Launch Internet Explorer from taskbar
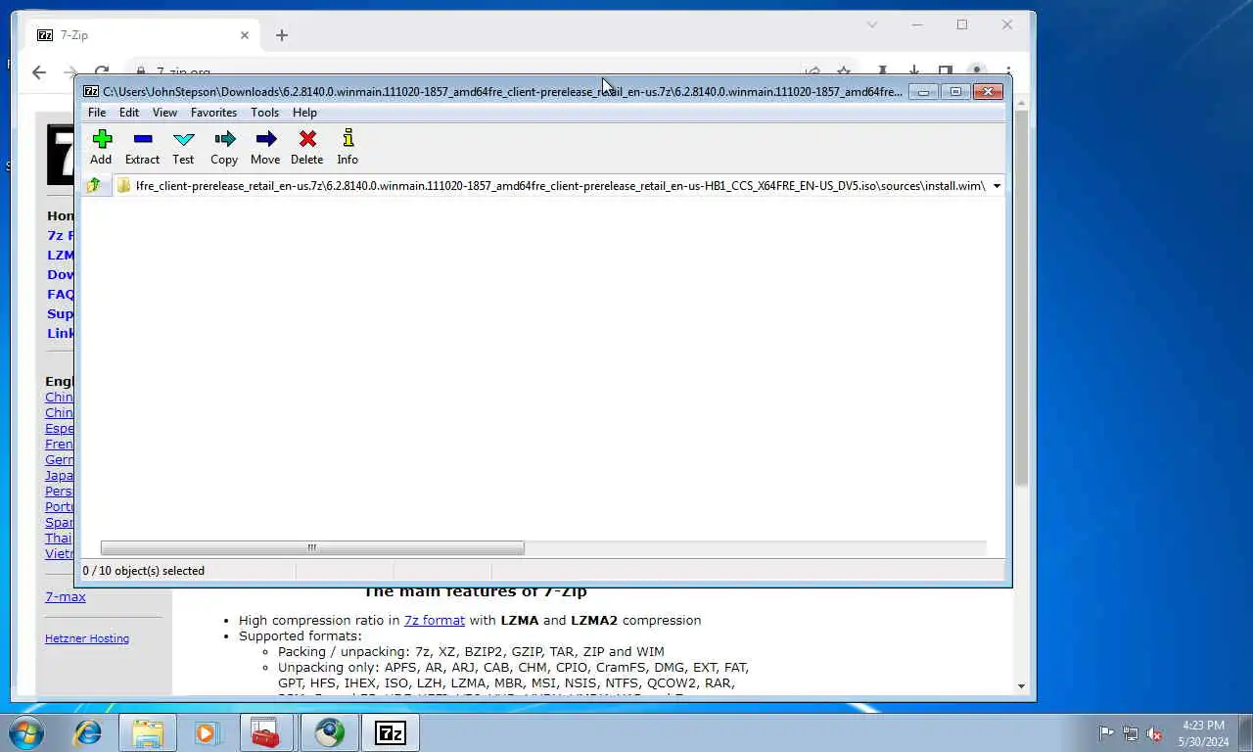Image resolution: width=1253 pixels, height=752 pixels. coord(88,732)
